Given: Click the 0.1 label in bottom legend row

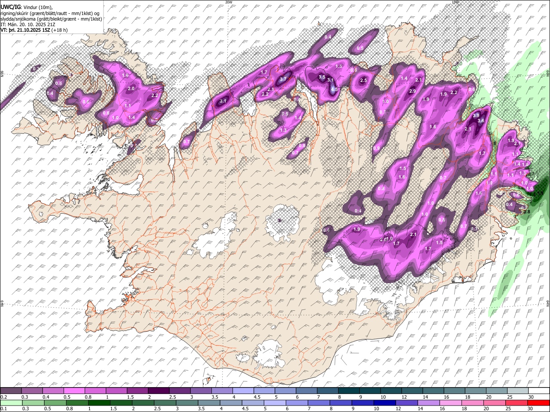Looking at the screenshot, I should (x=3, y=408).
